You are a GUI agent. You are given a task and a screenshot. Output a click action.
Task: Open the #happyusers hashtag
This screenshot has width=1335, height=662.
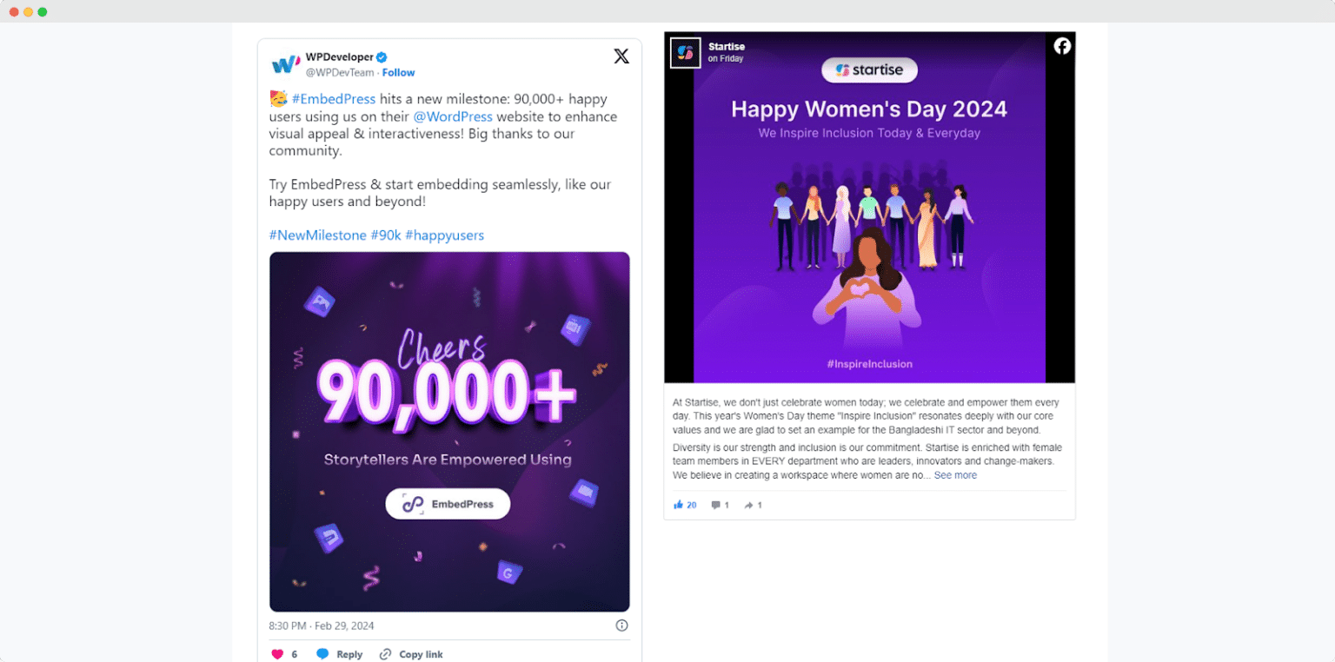(444, 235)
